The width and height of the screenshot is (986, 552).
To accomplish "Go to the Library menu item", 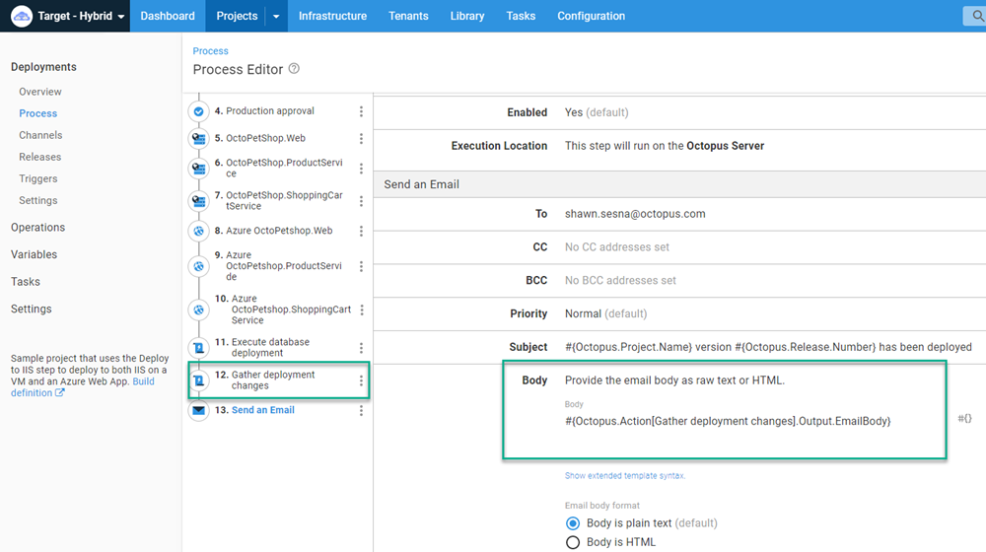I will click(x=466, y=16).
